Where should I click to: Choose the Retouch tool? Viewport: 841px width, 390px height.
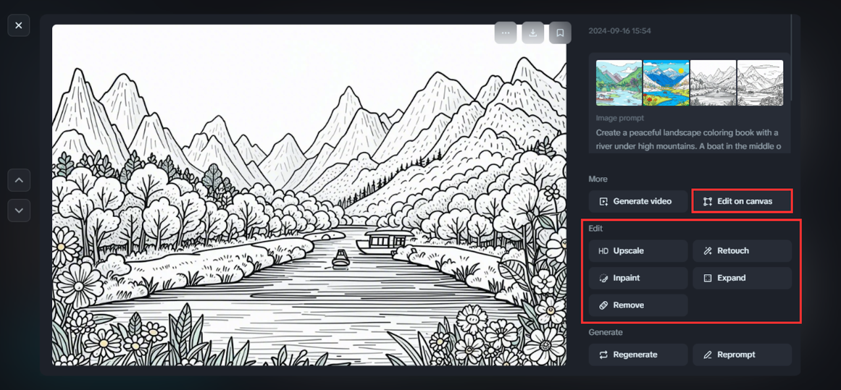point(742,251)
